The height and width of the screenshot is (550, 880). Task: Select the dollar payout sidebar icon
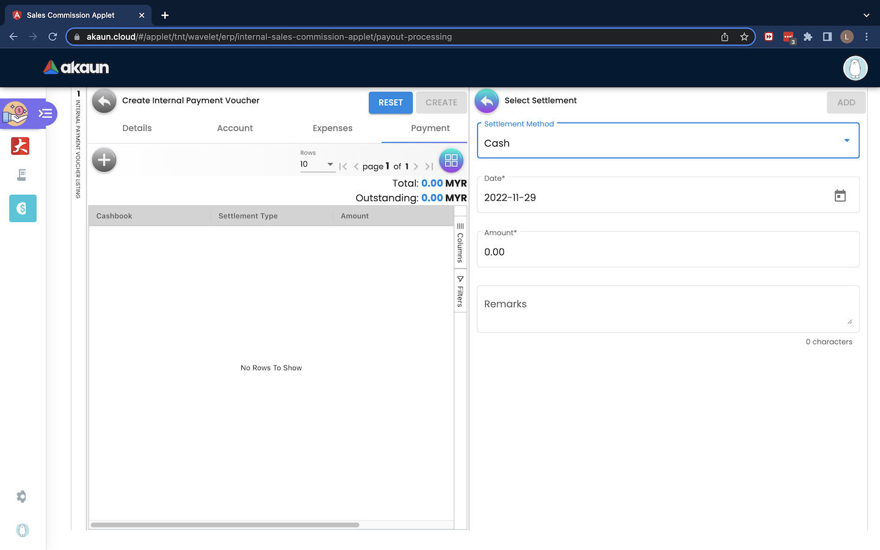(23, 208)
